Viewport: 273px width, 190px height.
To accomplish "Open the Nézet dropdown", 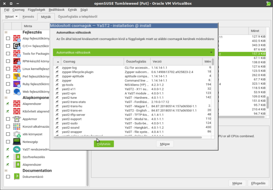I will [11, 17].
